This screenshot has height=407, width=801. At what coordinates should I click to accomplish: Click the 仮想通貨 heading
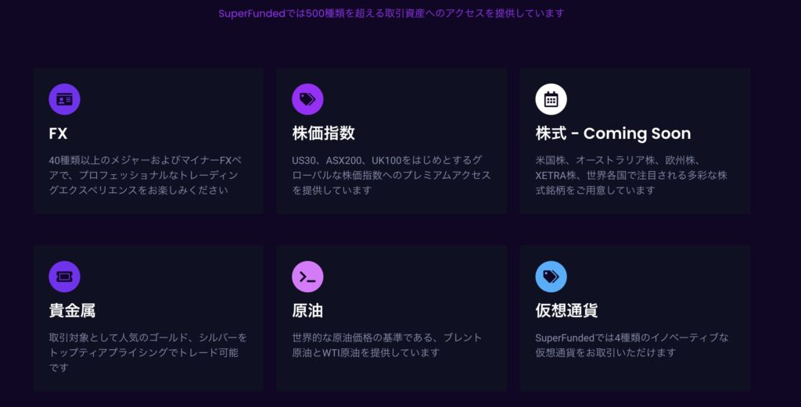tap(566, 311)
